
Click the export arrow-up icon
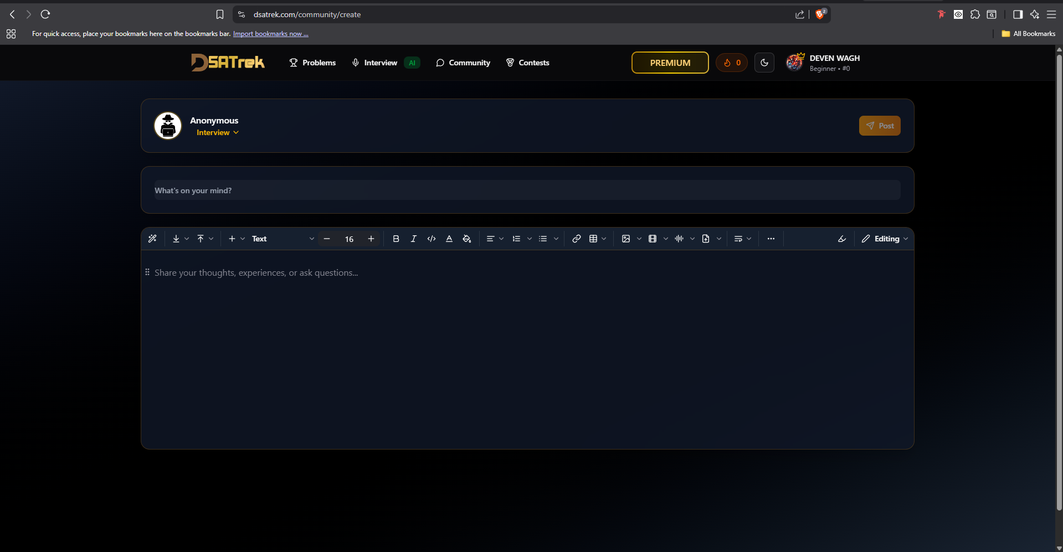coord(201,239)
